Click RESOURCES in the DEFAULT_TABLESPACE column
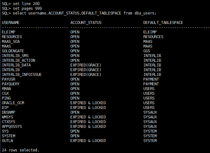The image size is (210, 153). 153,37
